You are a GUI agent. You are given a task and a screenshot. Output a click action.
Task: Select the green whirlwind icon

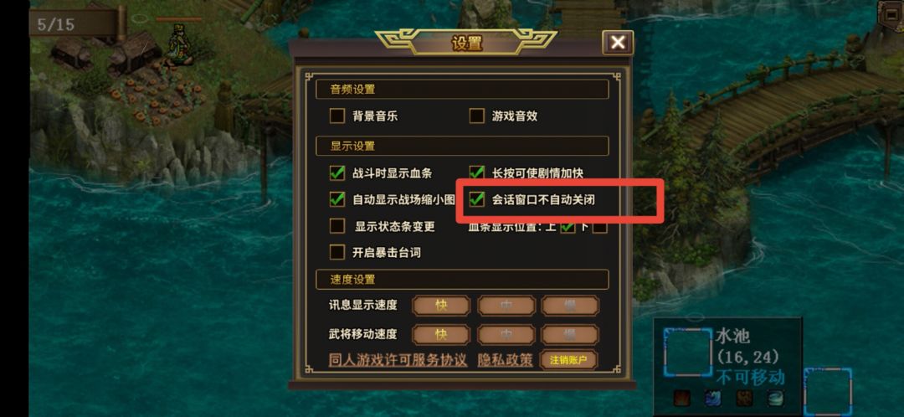pos(775,398)
